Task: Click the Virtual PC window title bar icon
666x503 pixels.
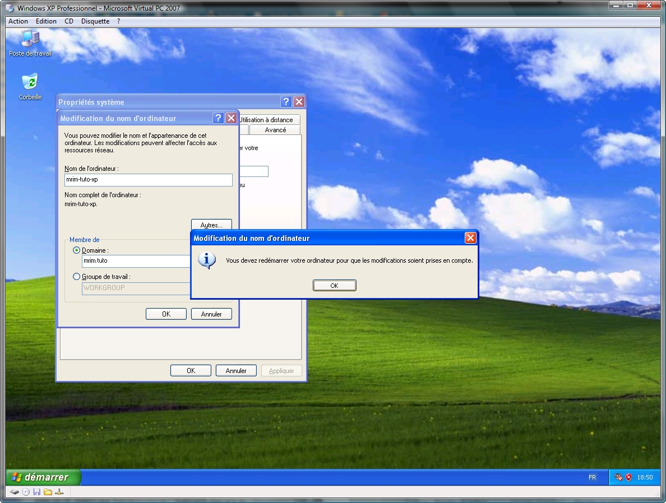Action: (10, 8)
